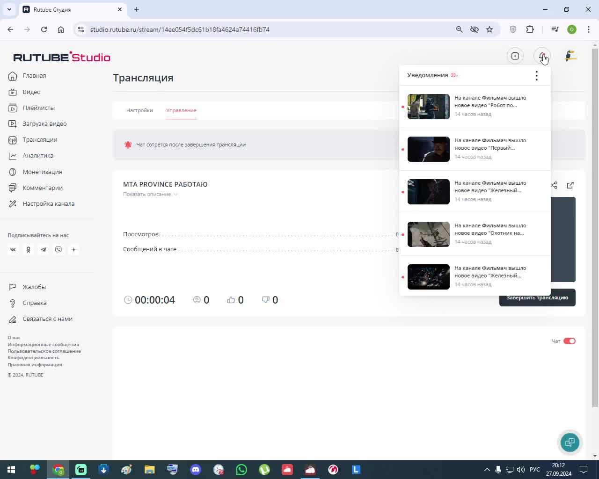
Task: Open Правовая информация footer link
Action: tap(35, 365)
